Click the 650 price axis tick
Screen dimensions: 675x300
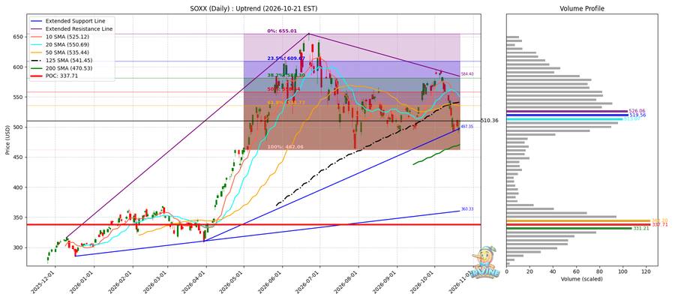pyautogui.click(x=20, y=37)
